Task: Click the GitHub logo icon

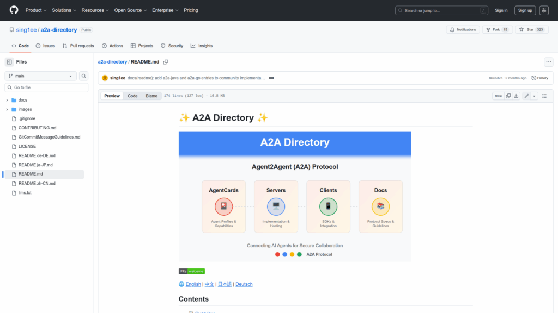Action: click(14, 10)
